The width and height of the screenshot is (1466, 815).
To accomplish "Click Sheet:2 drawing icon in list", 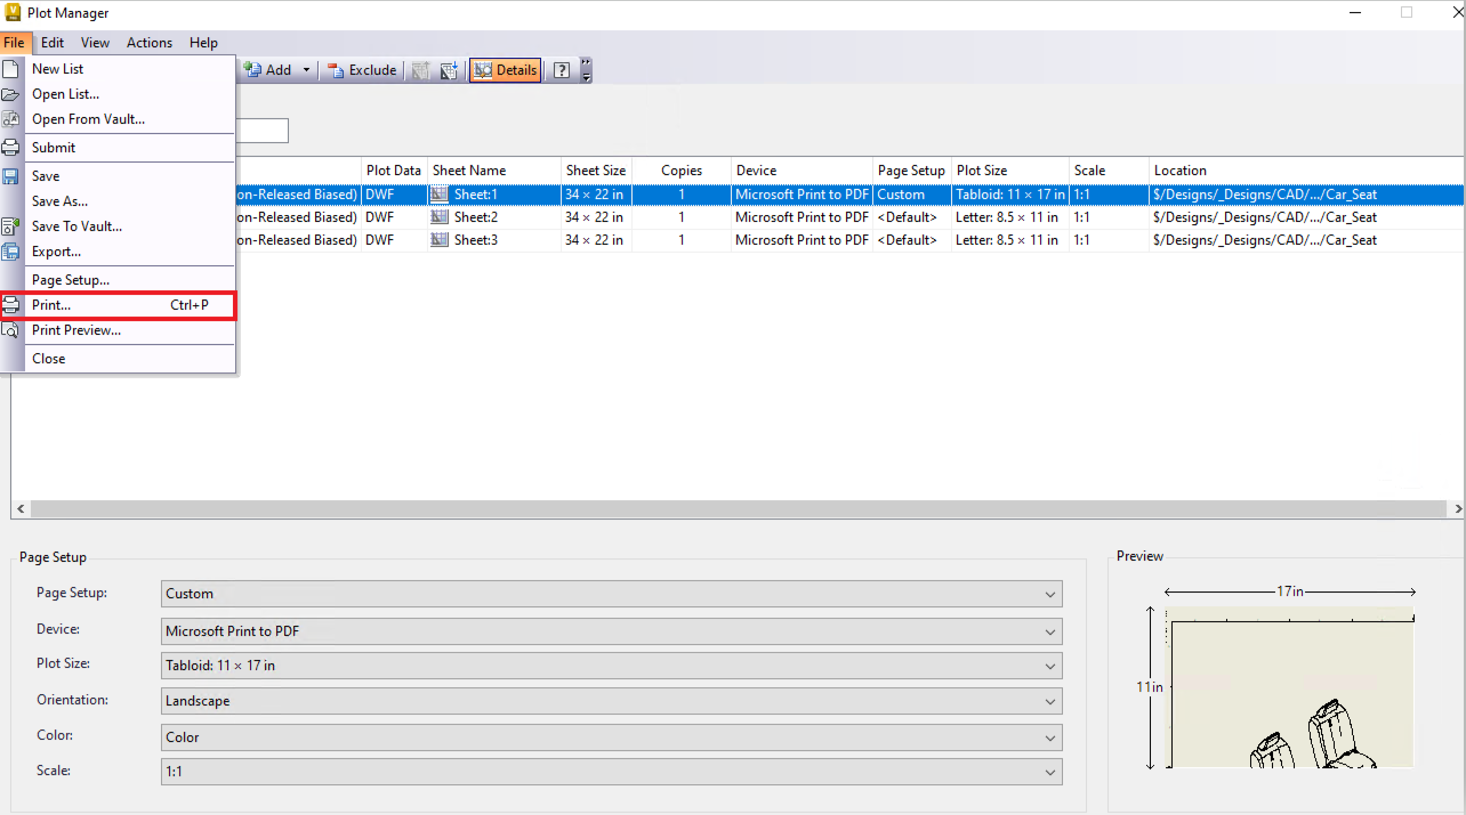I will pos(439,217).
